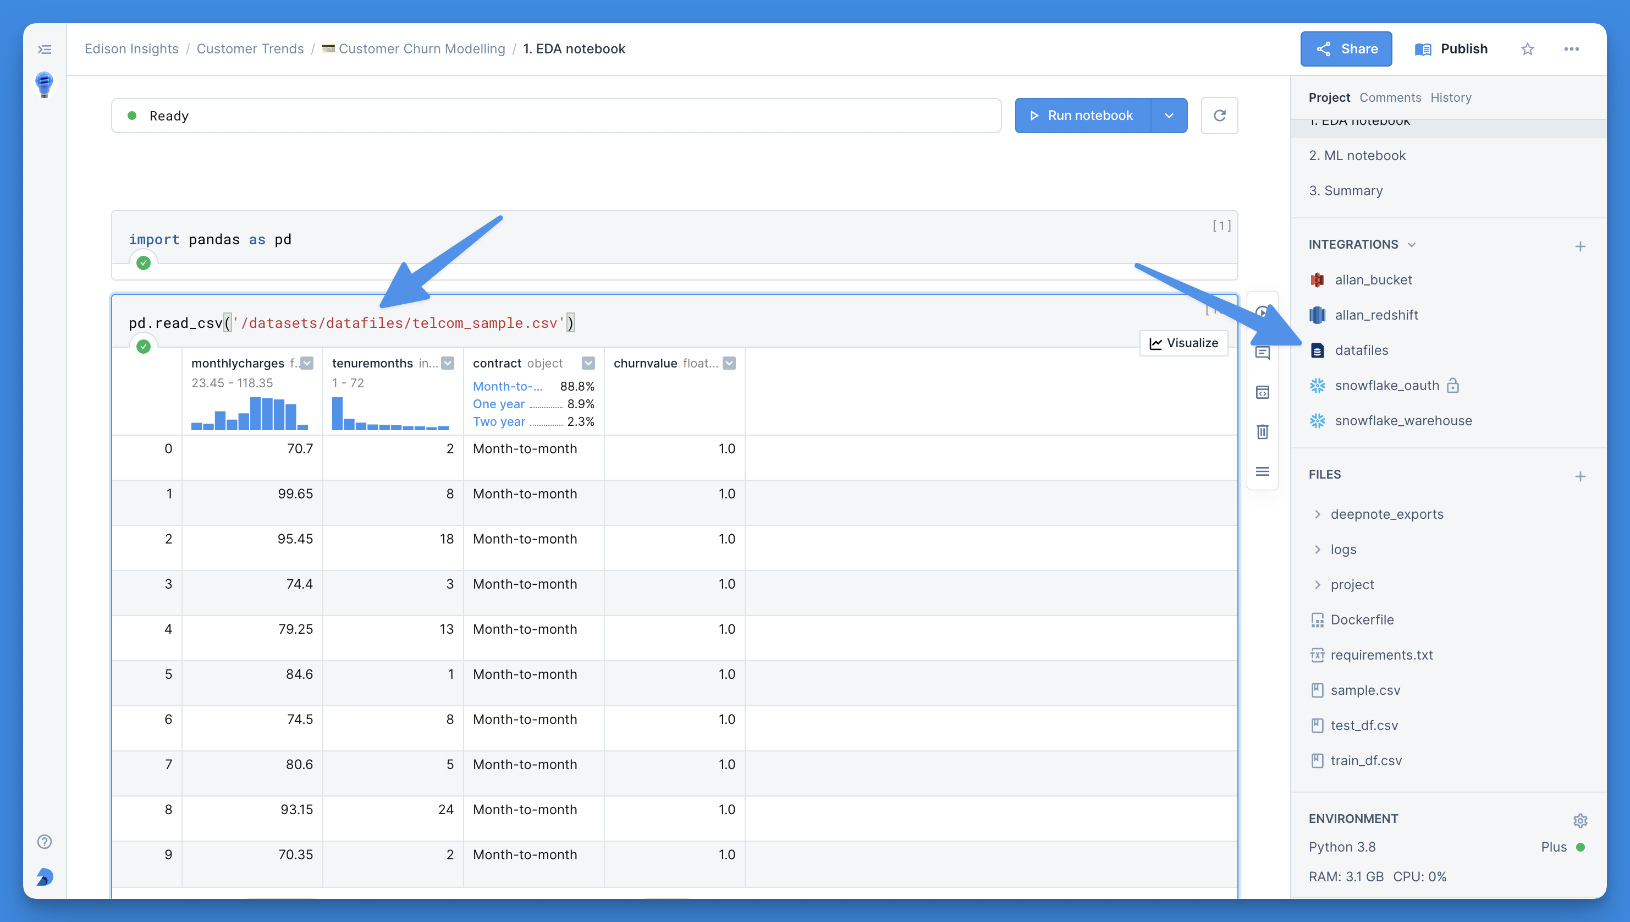Switch to the Project tab
The image size is (1630, 922).
pyautogui.click(x=1329, y=97)
